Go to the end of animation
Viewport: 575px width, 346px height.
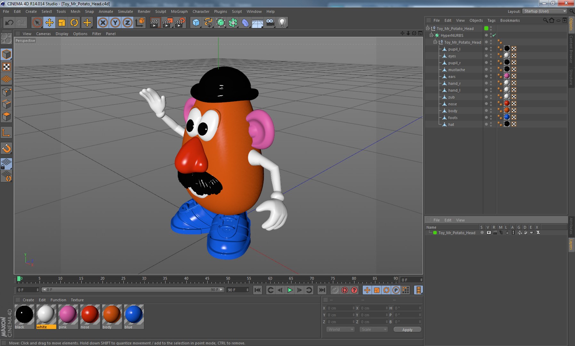pyautogui.click(x=322, y=290)
